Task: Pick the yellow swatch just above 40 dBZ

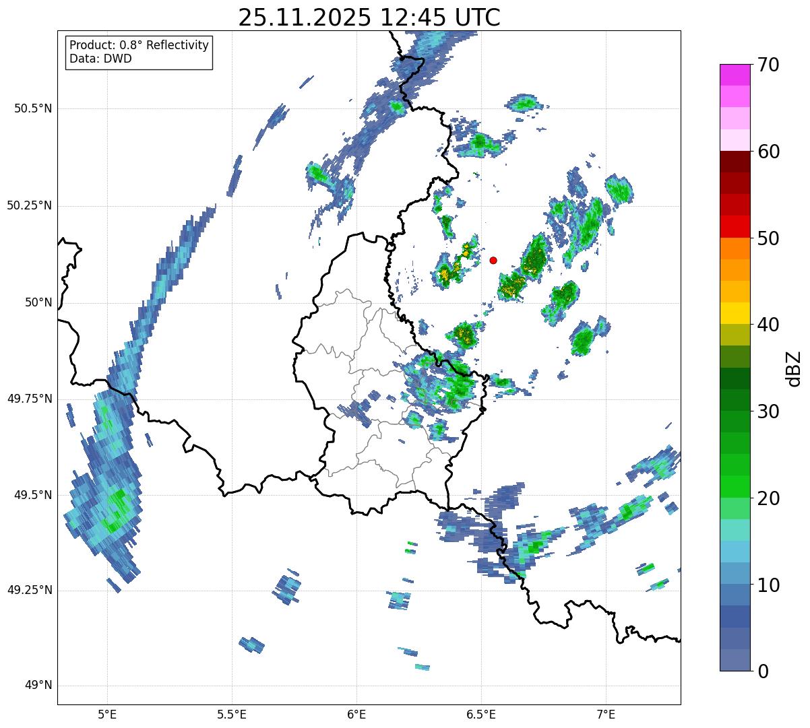Action: tap(735, 313)
